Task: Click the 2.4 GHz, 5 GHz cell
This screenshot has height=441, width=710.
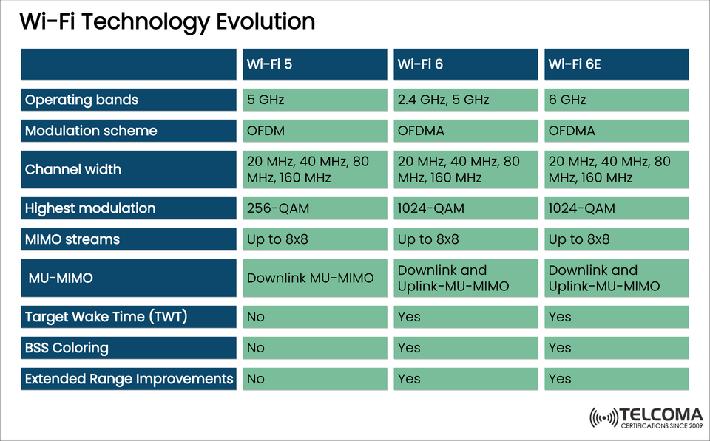Action: point(465,100)
